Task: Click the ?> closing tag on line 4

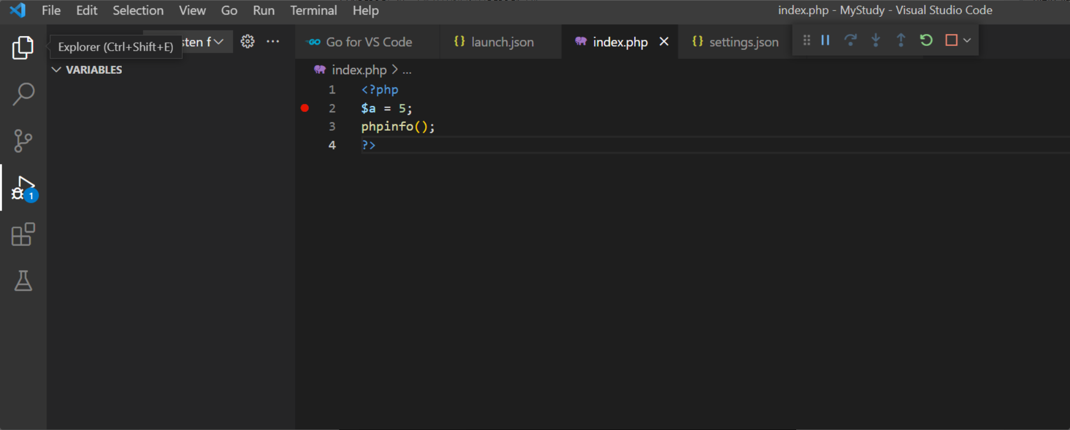Action: coord(368,145)
